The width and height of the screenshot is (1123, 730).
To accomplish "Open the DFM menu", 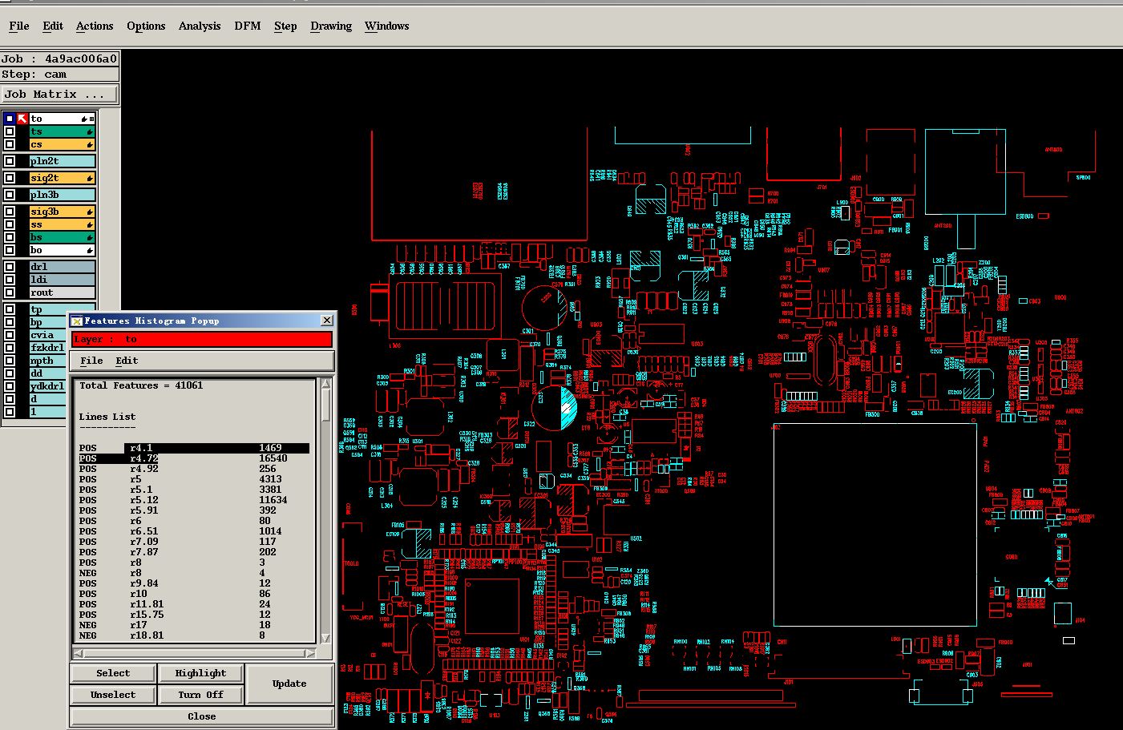I will pyautogui.click(x=248, y=26).
